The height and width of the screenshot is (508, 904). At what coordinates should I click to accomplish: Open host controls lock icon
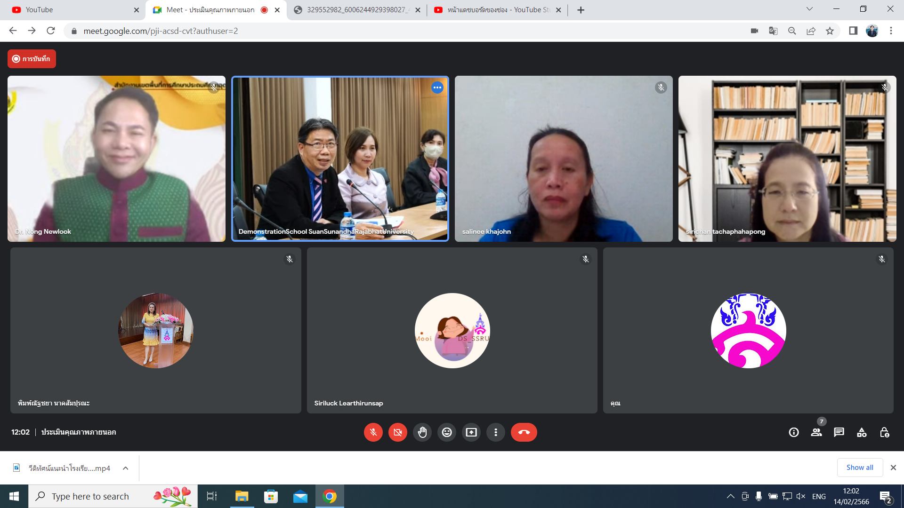click(884, 432)
